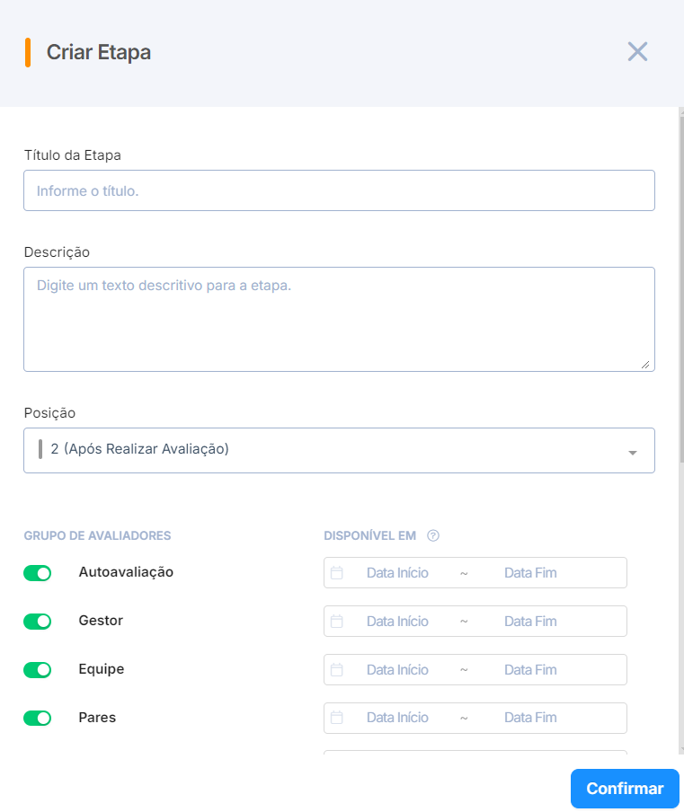Click calendar icon in Autoavaliação date row
This screenshot has height=812, width=684.
pyautogui.click(x=337, y=573)
